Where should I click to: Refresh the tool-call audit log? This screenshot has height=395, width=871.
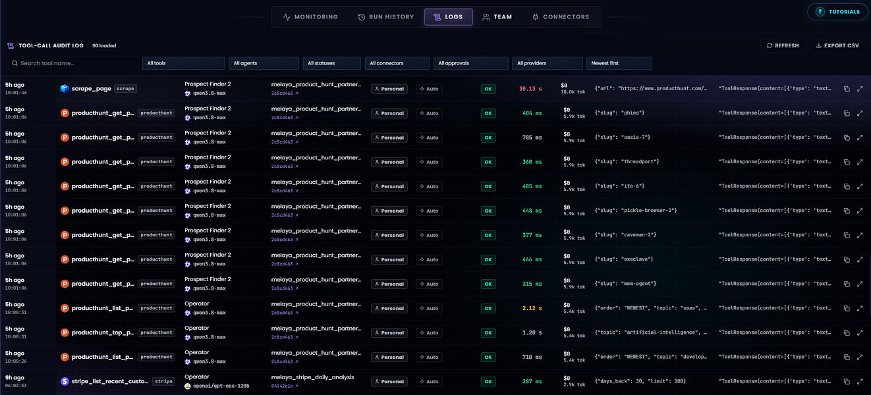point(783,45)
